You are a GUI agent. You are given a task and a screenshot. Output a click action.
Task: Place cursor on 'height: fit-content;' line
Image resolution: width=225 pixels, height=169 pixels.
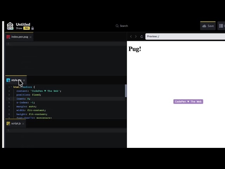[x=32, y=114]
